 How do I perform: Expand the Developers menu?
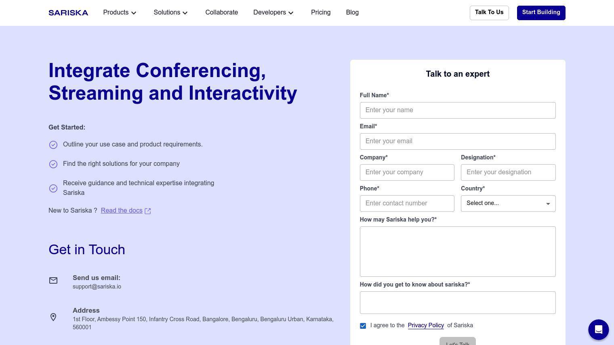[x=273, y=13]
